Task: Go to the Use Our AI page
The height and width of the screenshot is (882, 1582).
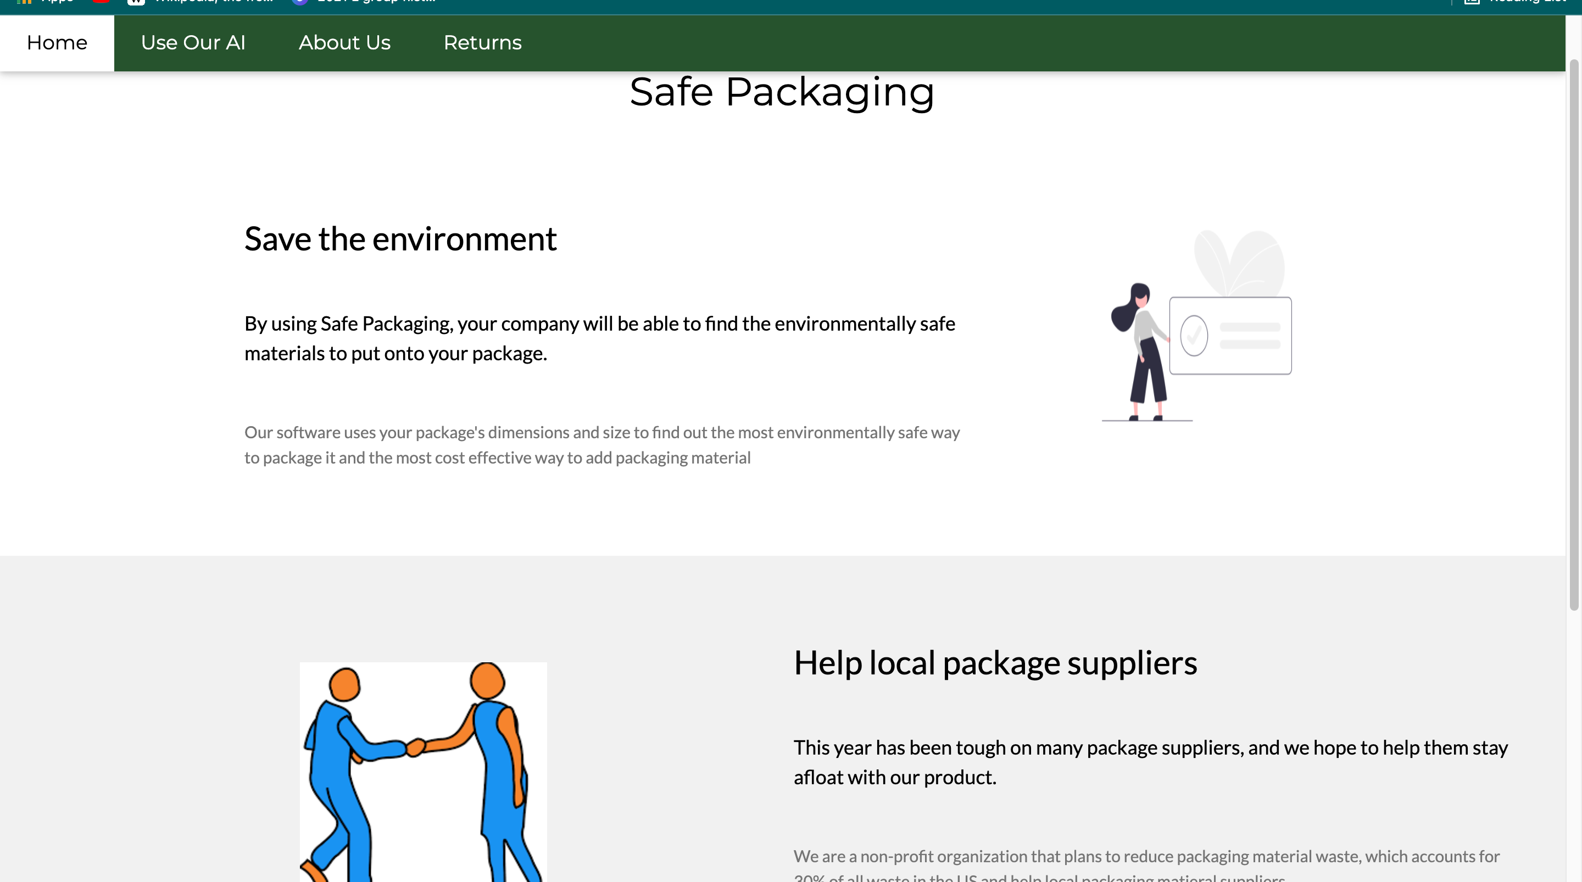Action: [x=193, y=43]
